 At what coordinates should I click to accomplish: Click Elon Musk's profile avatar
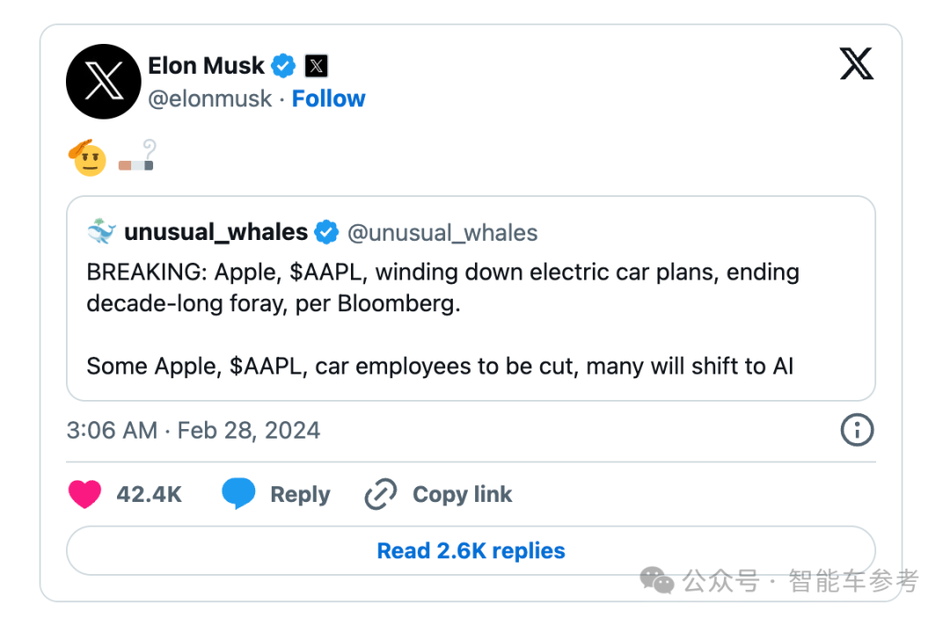(x=103, y=82)
